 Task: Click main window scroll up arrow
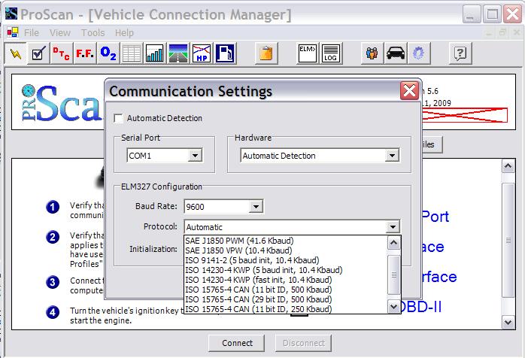coord(508,166)
